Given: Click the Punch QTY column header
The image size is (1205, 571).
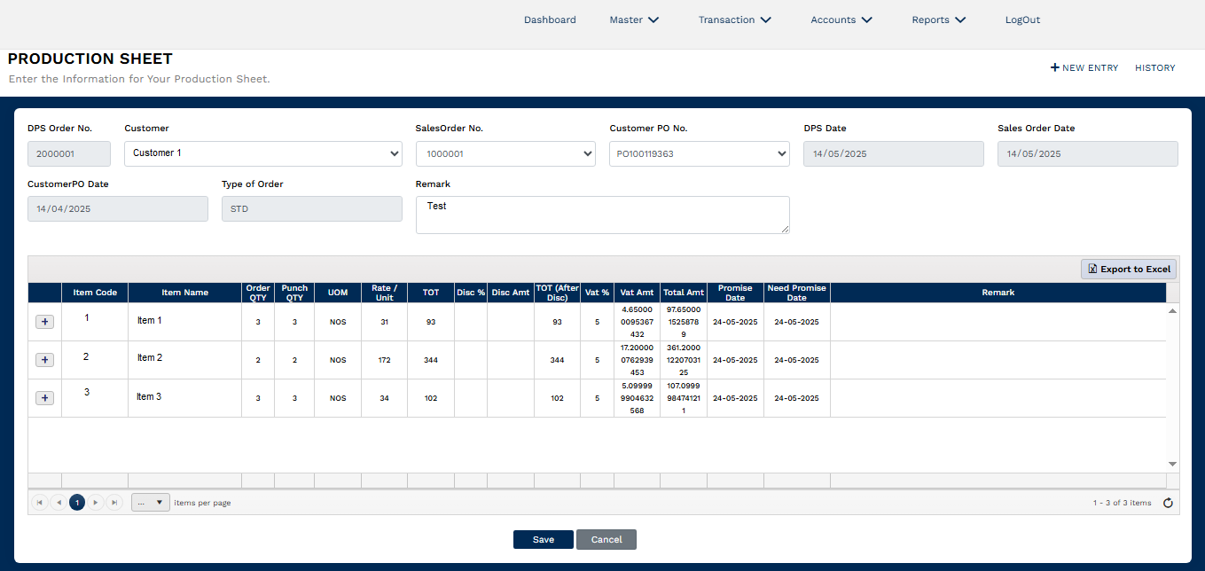Looking at the screenshot, I should click(x=294, y=293).
